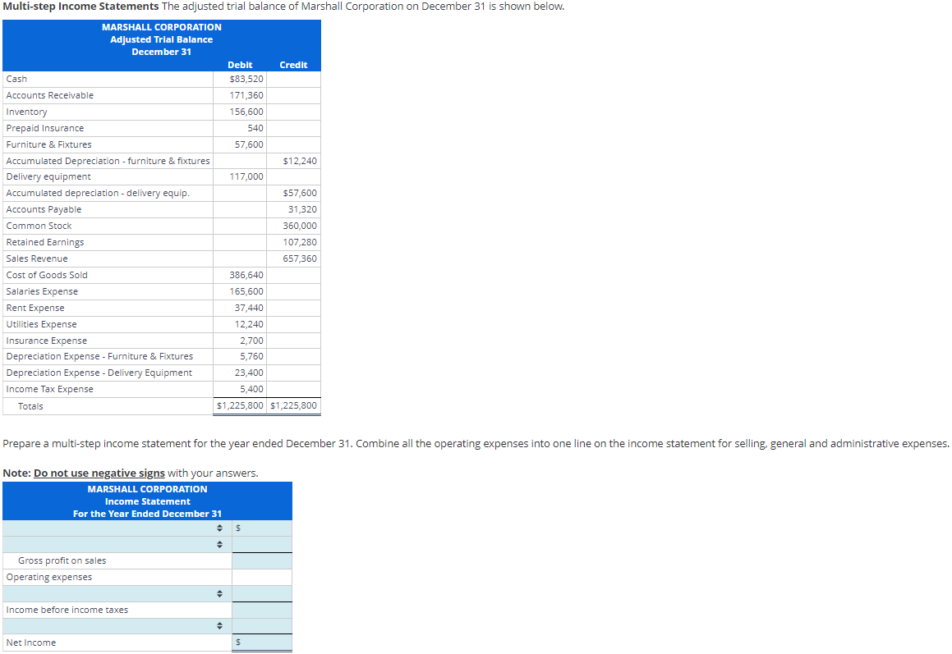Click the Income Tax Expense debit amount
The width and height of the screenshot is (952, 654).
click(x=252, y=389)
